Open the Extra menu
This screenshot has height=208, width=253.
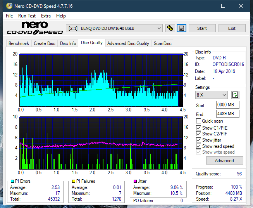coord(46,16)
